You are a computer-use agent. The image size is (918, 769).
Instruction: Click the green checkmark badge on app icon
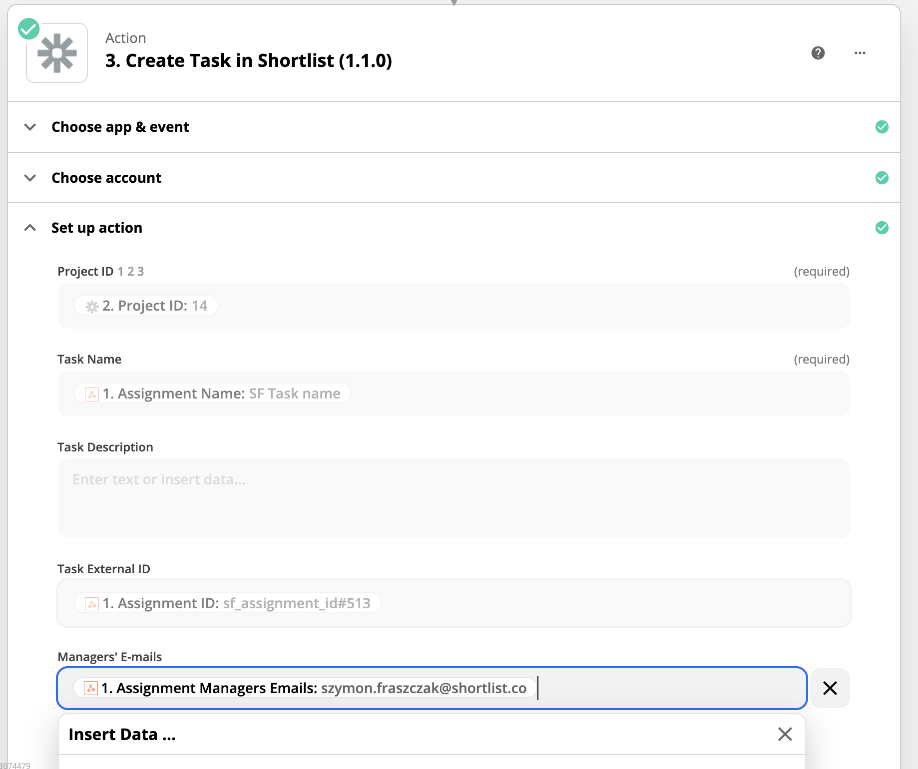pyautogui.click(x=29, y=29)
